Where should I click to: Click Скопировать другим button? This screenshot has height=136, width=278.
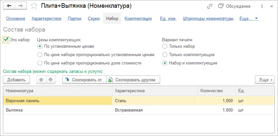pyautogui.click(x=133, y=80)
